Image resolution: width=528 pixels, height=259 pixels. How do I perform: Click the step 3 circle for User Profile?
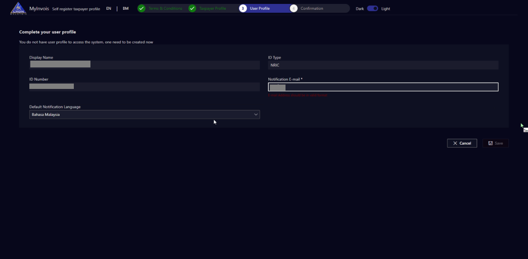[x=243, y=8]
